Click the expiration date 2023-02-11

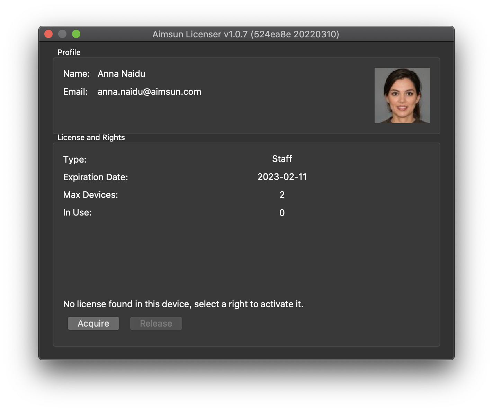click(282, 177)
